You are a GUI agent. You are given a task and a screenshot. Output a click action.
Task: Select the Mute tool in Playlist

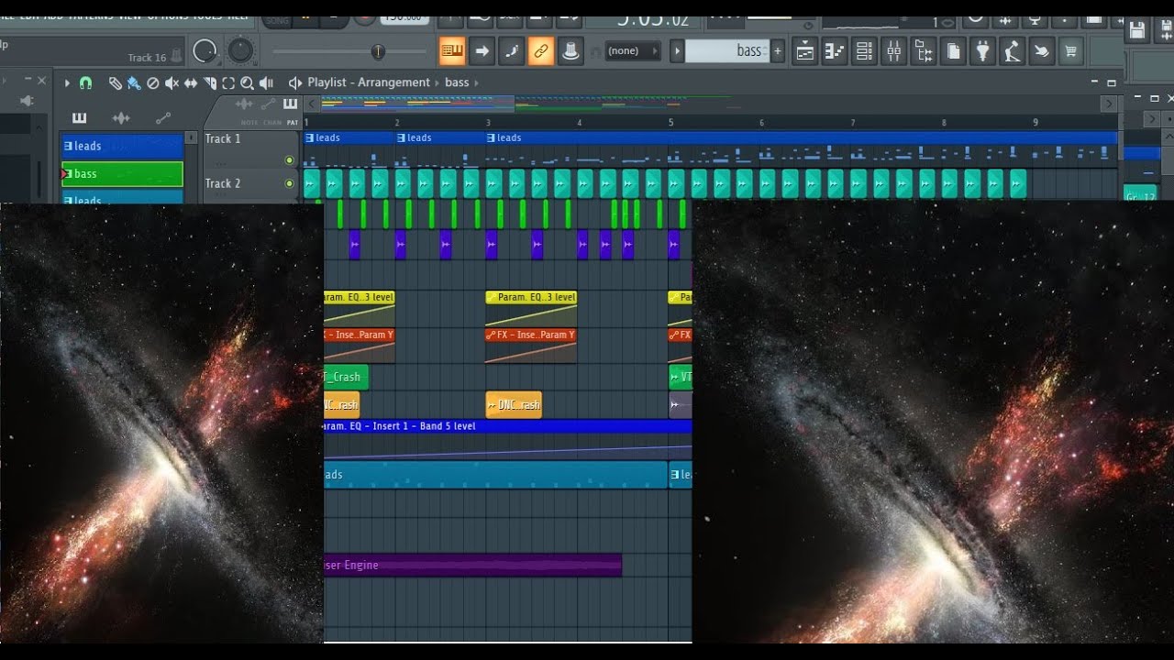pos(172,82)
